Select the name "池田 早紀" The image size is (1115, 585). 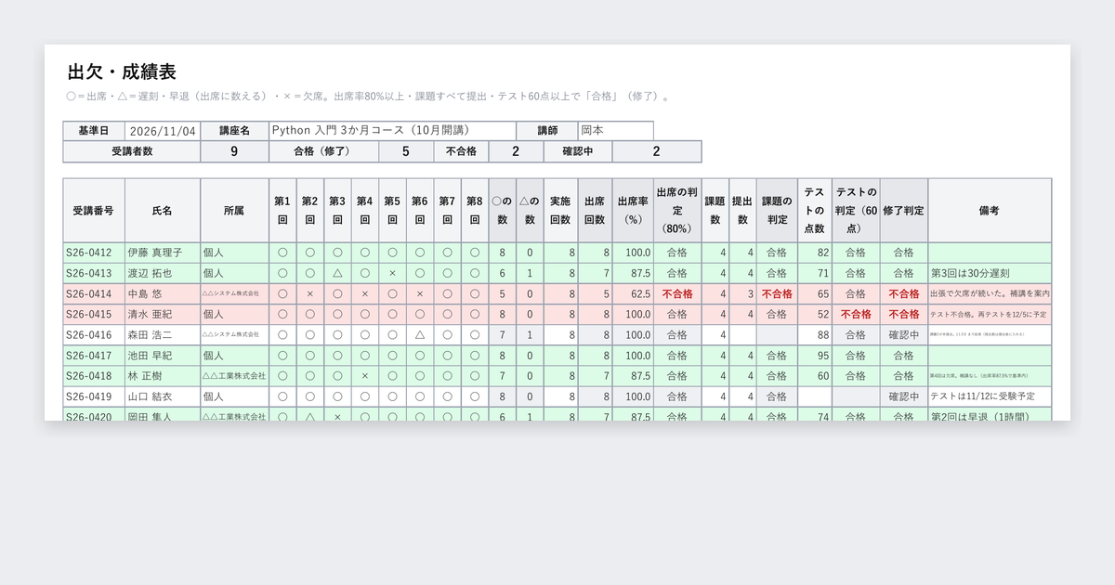pyautogui.click(x=151, y=355)
